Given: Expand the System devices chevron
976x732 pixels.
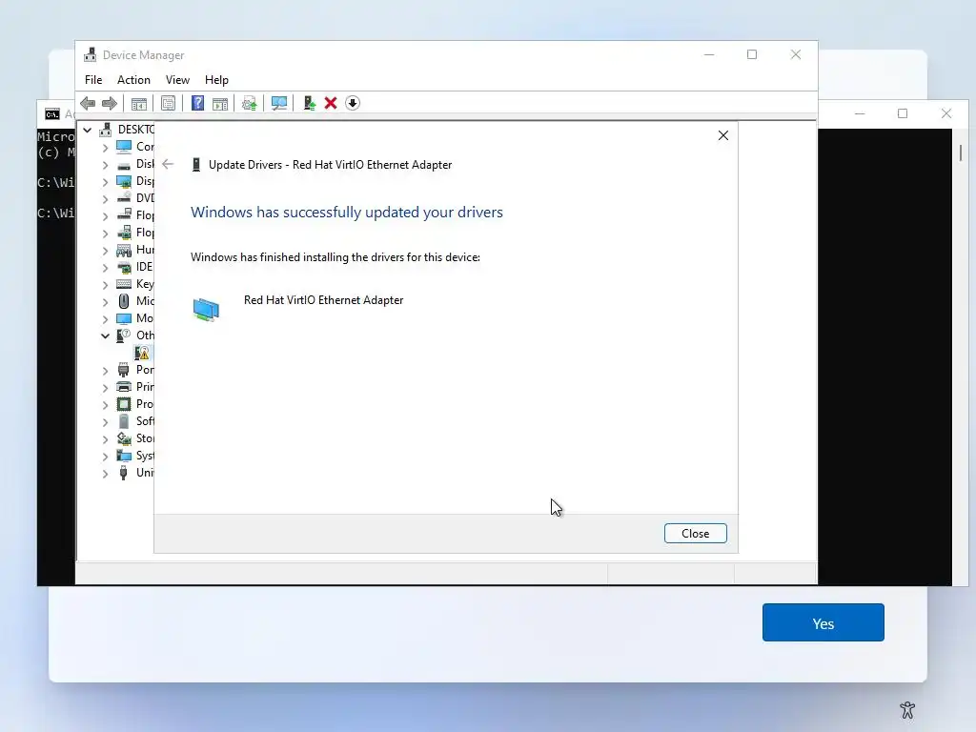Looking at the screenshot, I should point(105,457).
